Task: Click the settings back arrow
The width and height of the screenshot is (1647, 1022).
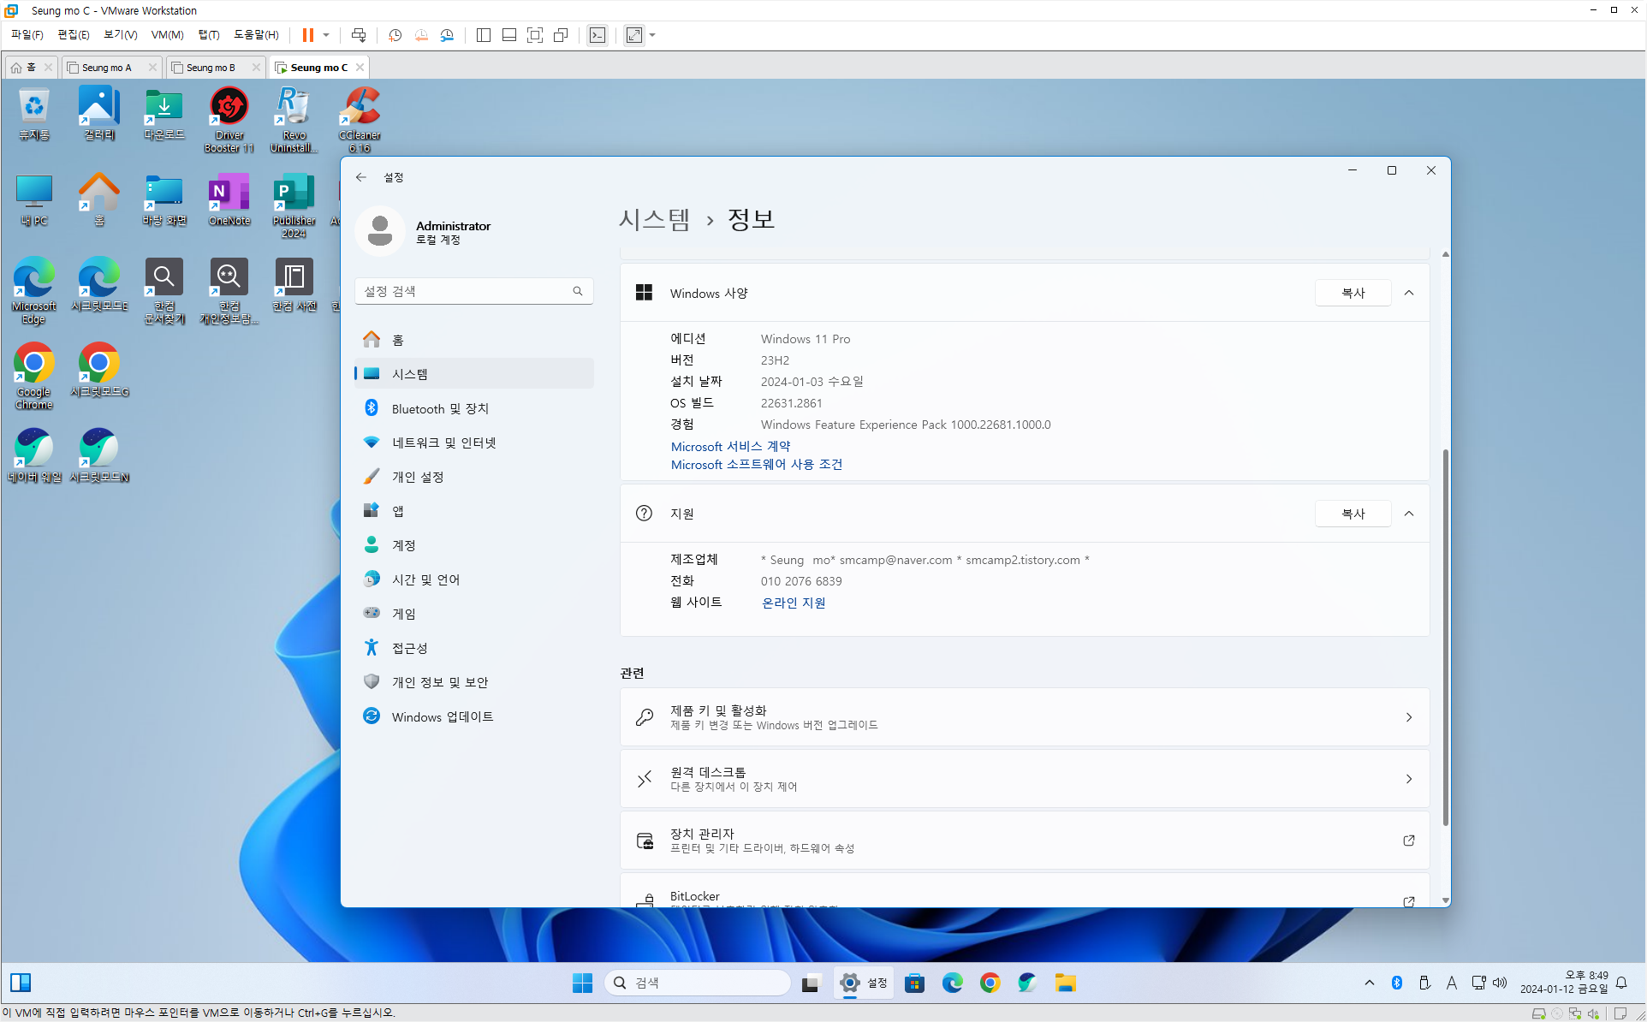Action: [x=361, y=177]
